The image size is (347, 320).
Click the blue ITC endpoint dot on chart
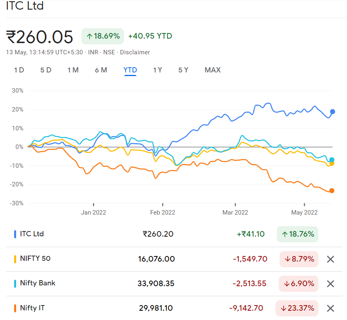click(332, 111)
